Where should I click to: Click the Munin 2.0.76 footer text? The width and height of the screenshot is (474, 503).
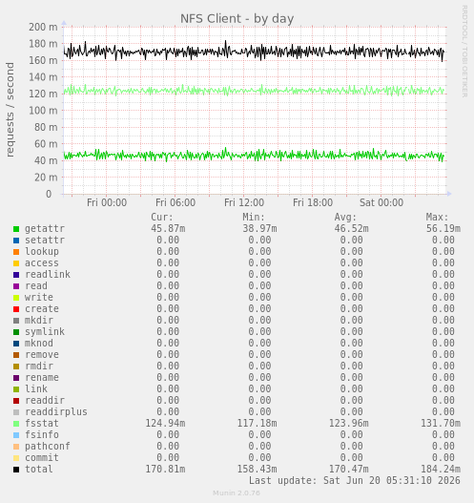click(x=237, y=493)
